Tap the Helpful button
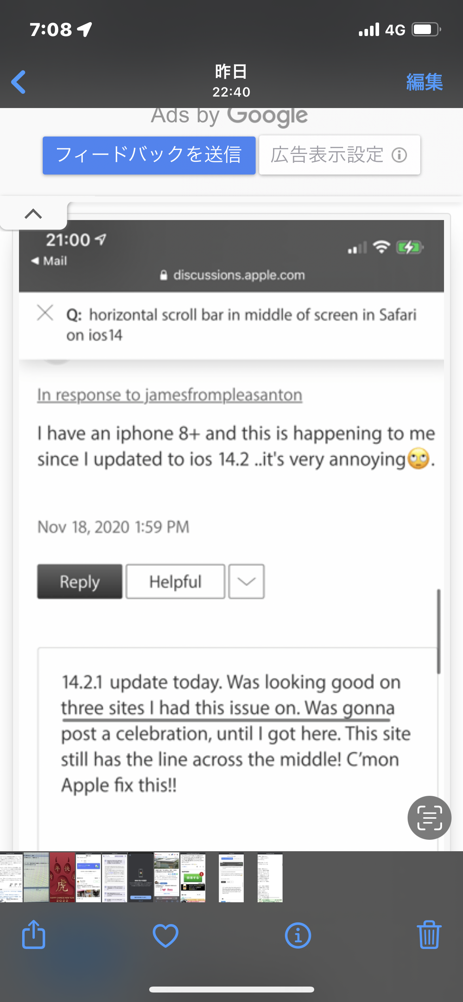 coord(175,581)
